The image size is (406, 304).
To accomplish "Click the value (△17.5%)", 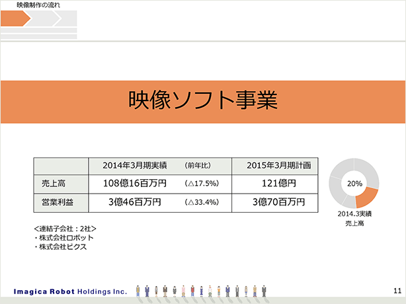I will [202, 184].
